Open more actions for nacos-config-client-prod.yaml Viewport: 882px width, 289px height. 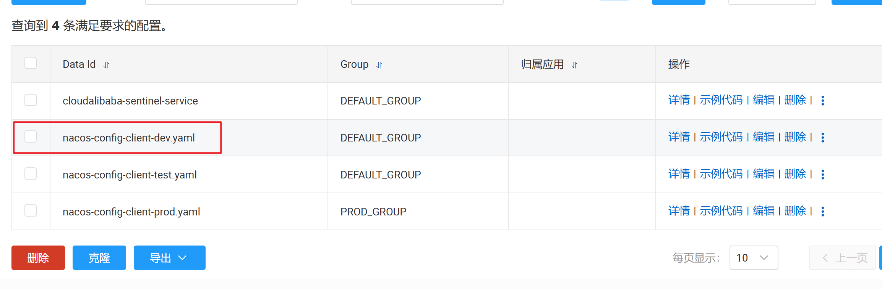[x=823, y=212]
